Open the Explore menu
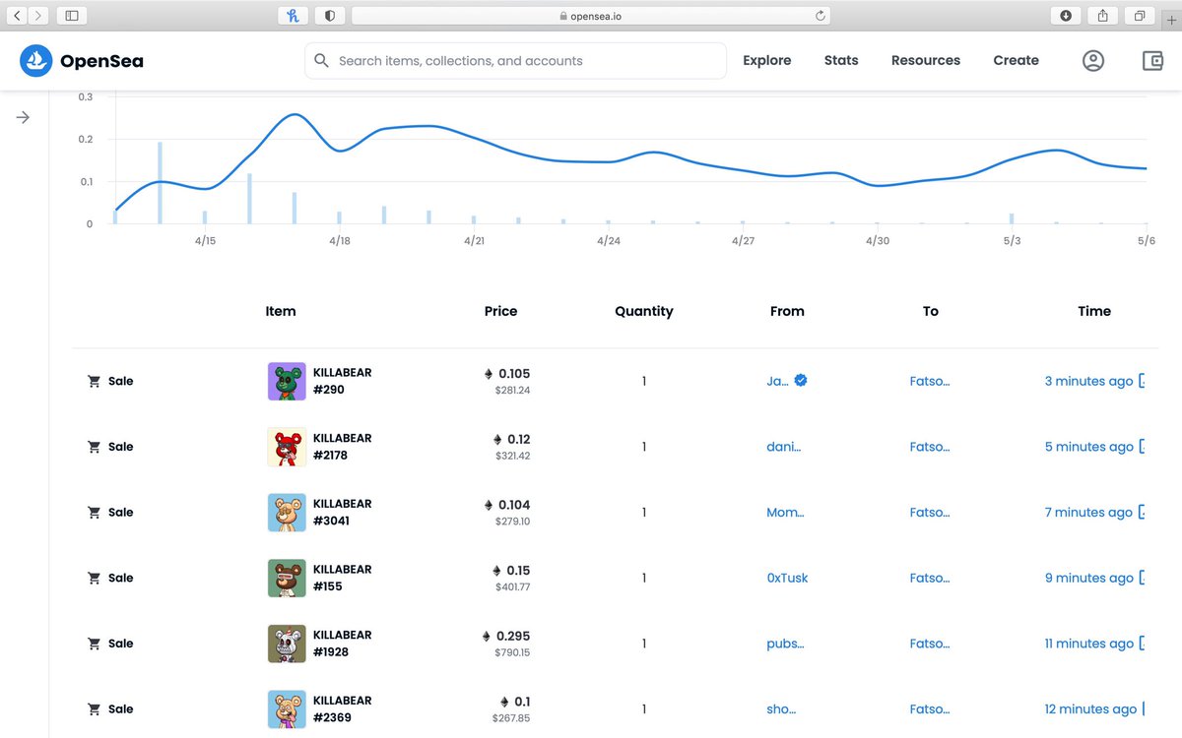 [767, 60]
